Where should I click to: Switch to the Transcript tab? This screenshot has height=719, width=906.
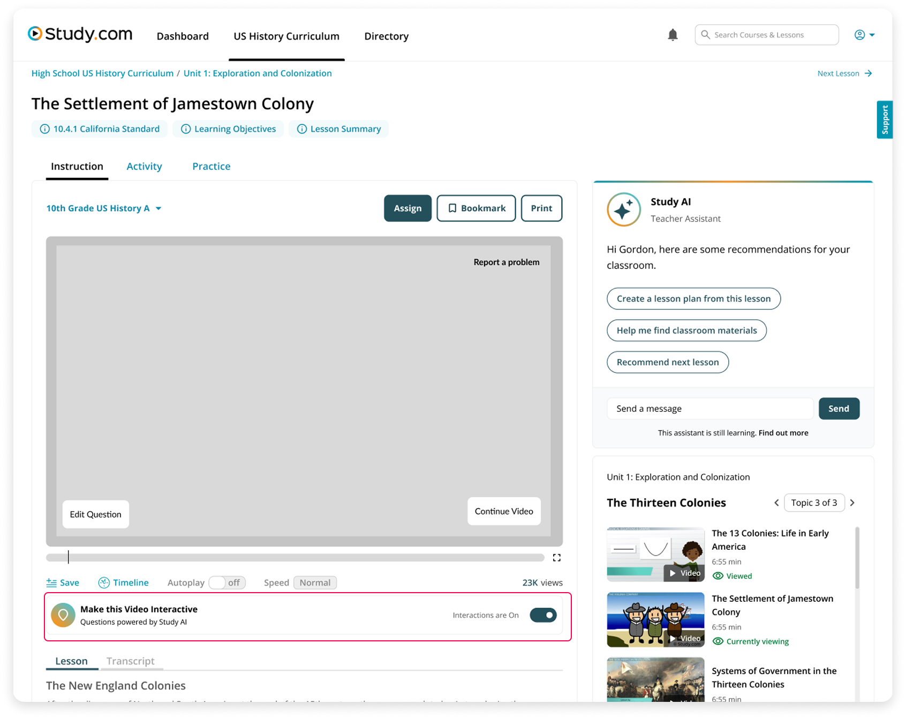130,661
